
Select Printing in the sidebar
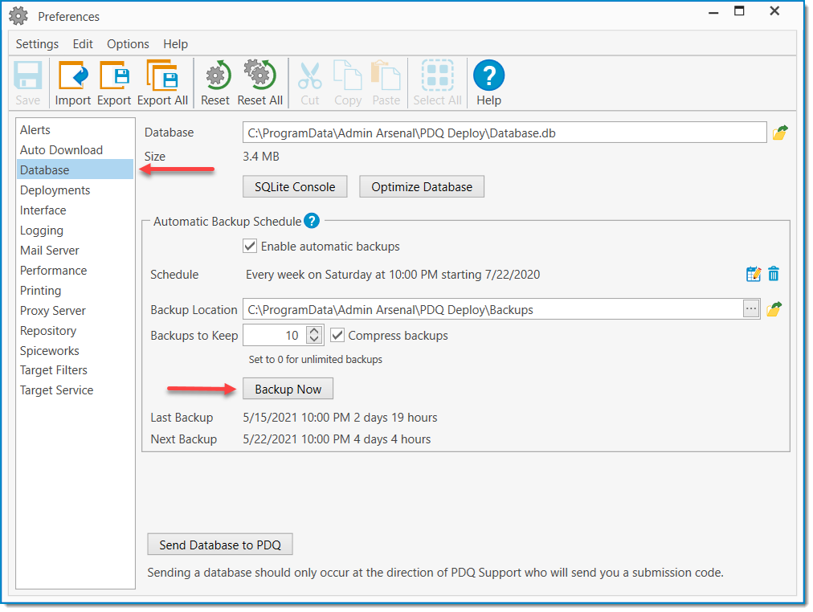(76, 290)
